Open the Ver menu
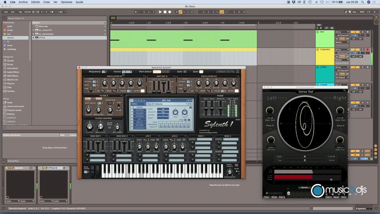The image size is (380, 214). point(55,2)
